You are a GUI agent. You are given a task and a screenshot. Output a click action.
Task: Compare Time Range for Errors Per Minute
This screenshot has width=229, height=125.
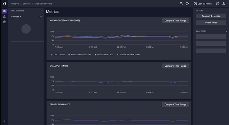(175, 105)
